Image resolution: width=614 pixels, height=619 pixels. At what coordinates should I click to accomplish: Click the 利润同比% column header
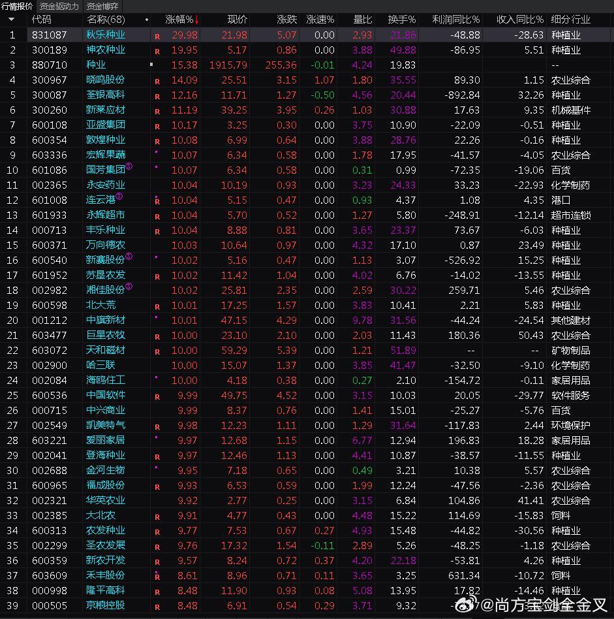[455, 20]
